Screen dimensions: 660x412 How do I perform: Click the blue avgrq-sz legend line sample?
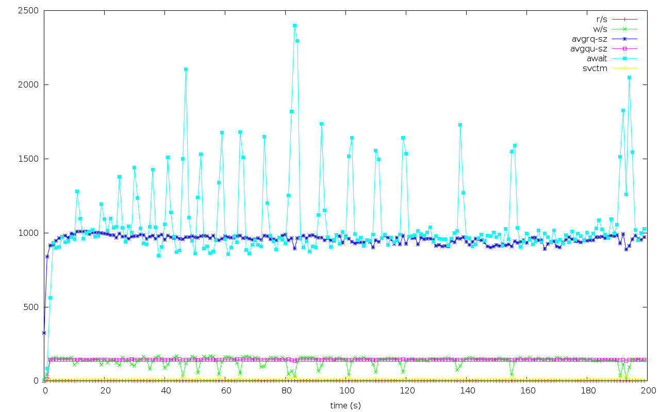tap(625, 39)
